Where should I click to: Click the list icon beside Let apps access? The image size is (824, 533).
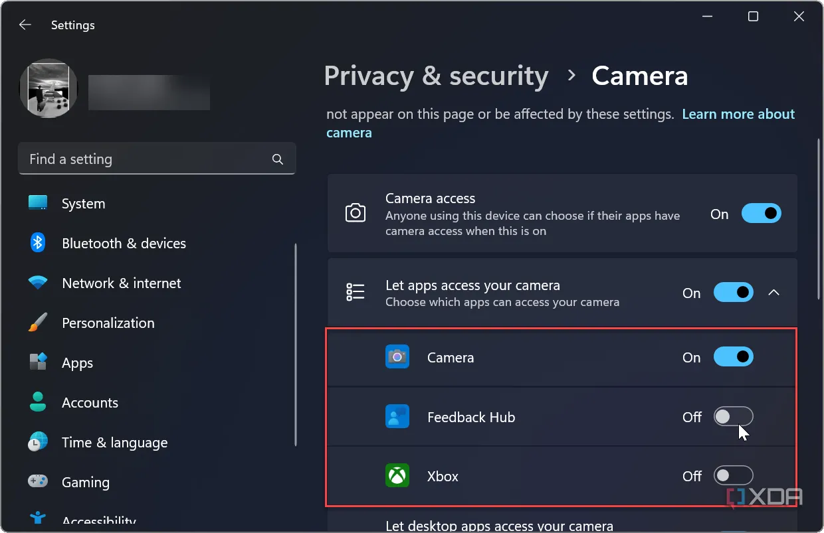pos(356,293)
